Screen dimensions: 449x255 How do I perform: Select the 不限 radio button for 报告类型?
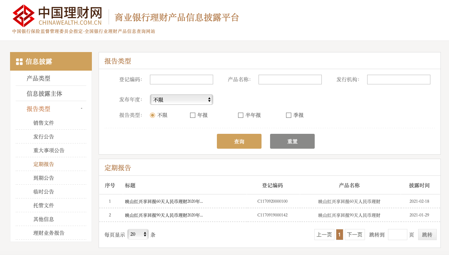[152, 115]
